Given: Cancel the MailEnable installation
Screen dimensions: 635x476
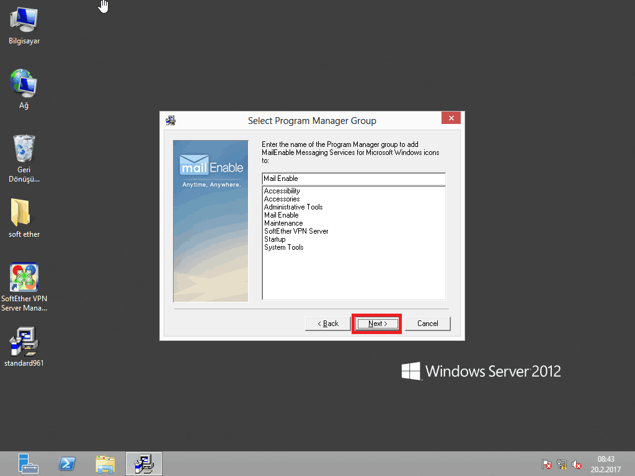Looking at the screenshot, I should (x=427, y=324).
